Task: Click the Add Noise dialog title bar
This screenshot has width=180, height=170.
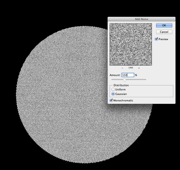Action: [141, 19]
